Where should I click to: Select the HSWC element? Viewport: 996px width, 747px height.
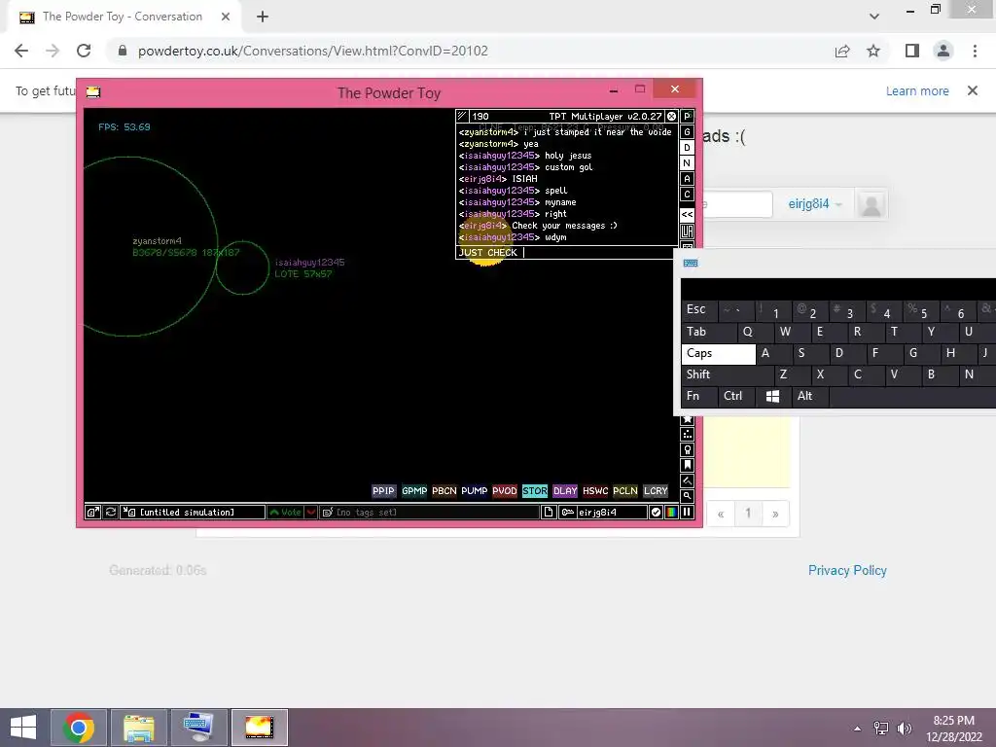click(x=595, y=491)
